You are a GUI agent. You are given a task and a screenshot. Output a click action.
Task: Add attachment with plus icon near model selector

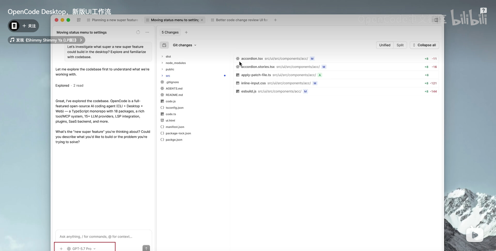click(61, 249)
